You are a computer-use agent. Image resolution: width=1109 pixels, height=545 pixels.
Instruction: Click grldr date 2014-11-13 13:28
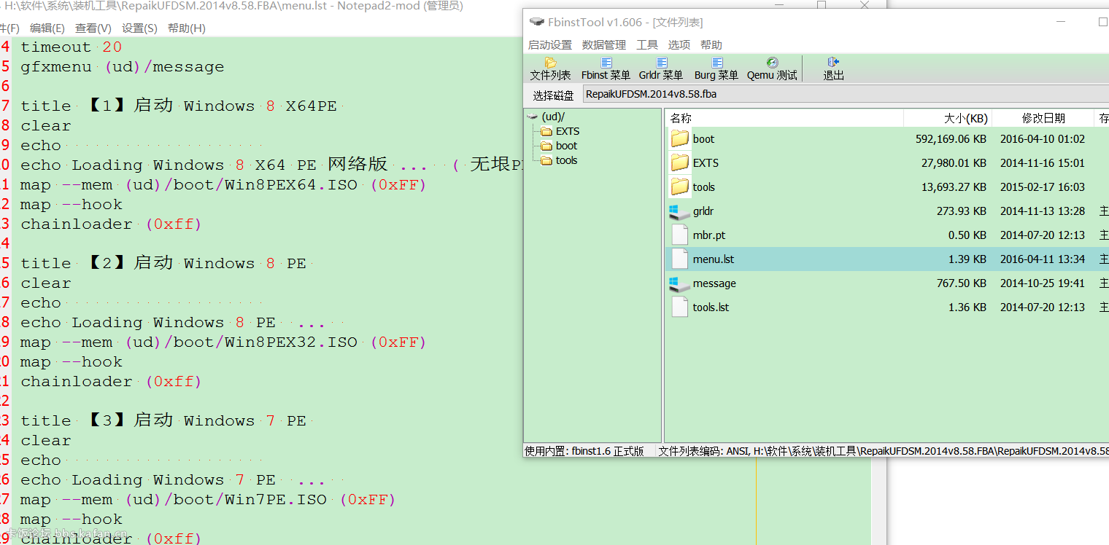tap(1043, 211)
